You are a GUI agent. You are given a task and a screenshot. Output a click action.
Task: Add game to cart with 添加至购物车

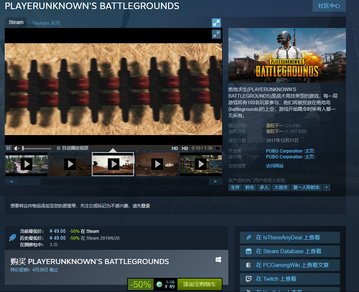click(199, 284)
